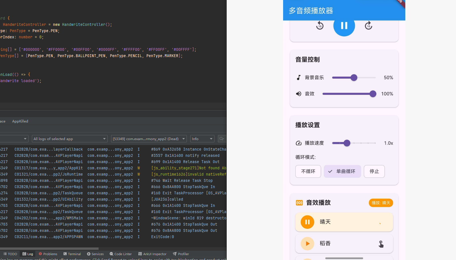Screen dimensions: 456x260
Task: Click the rewind 10 seconds icon
Action: (x=320, y=26)
